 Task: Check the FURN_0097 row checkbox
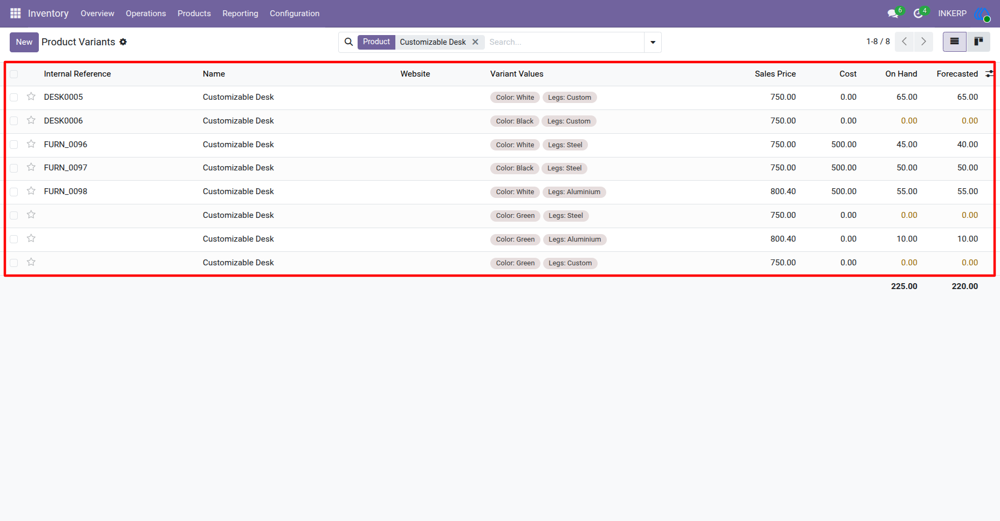pos(14,168)
